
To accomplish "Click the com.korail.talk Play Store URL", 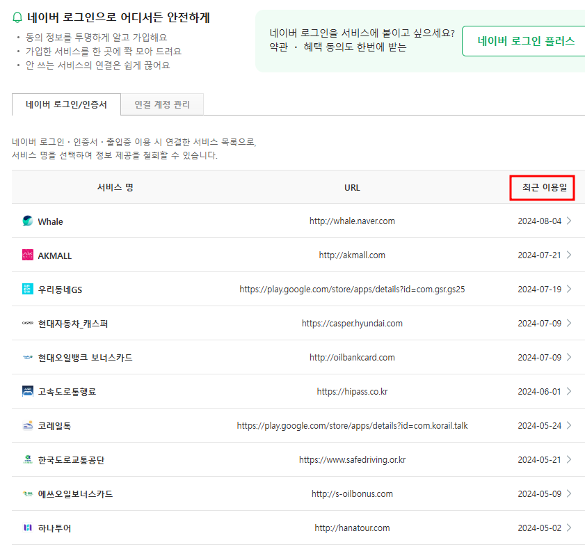I will pyautogui.click(x=352, y=425).
